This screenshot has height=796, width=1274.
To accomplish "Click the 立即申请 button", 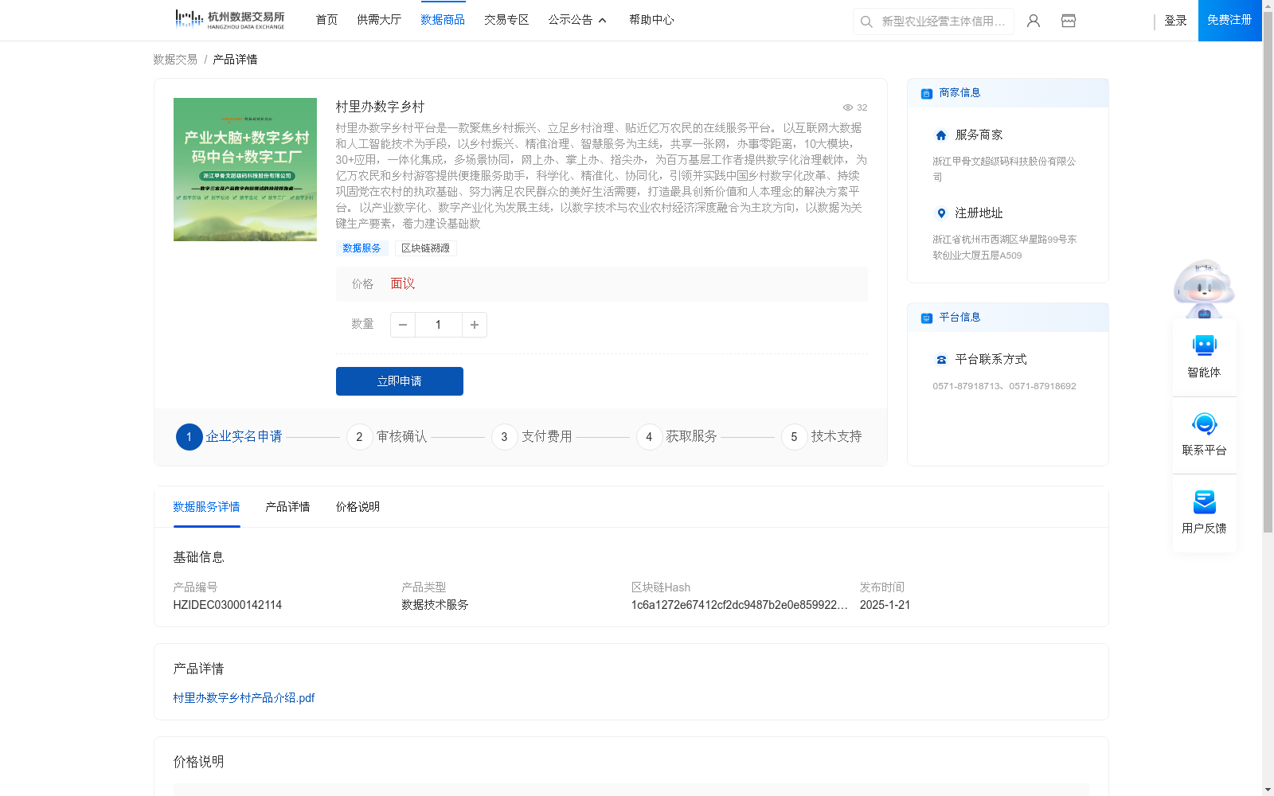I will [x=400, y=381].
